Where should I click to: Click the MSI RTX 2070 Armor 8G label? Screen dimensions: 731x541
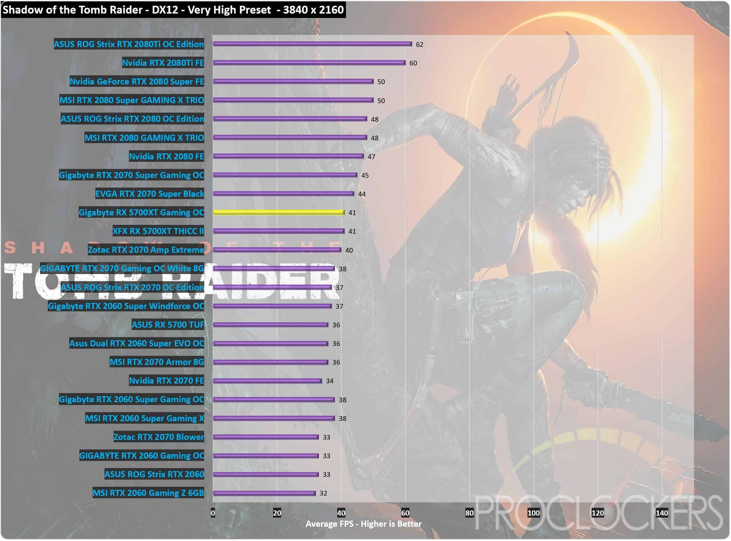click(157, 362)
